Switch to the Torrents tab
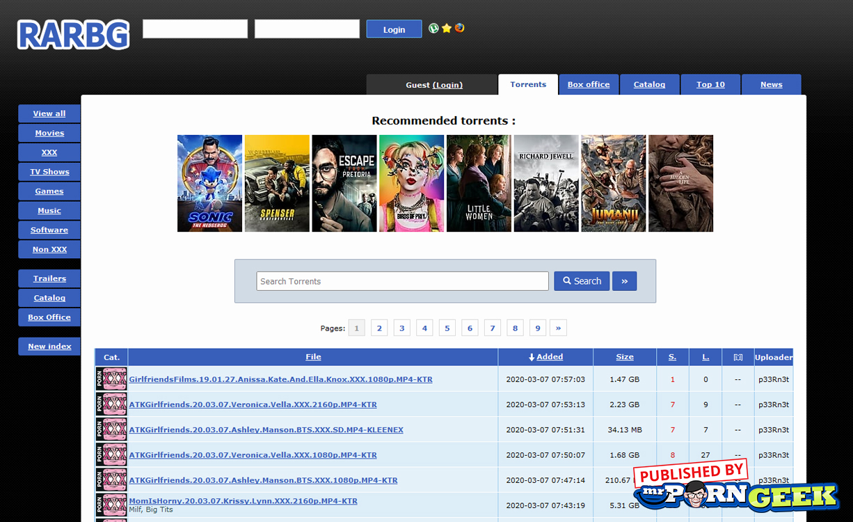 [x=528, y=84]
